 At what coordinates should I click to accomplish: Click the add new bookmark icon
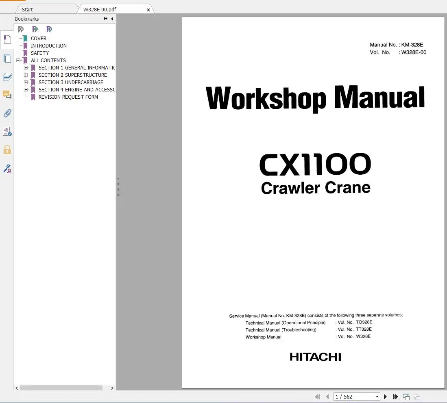(35, 29)
